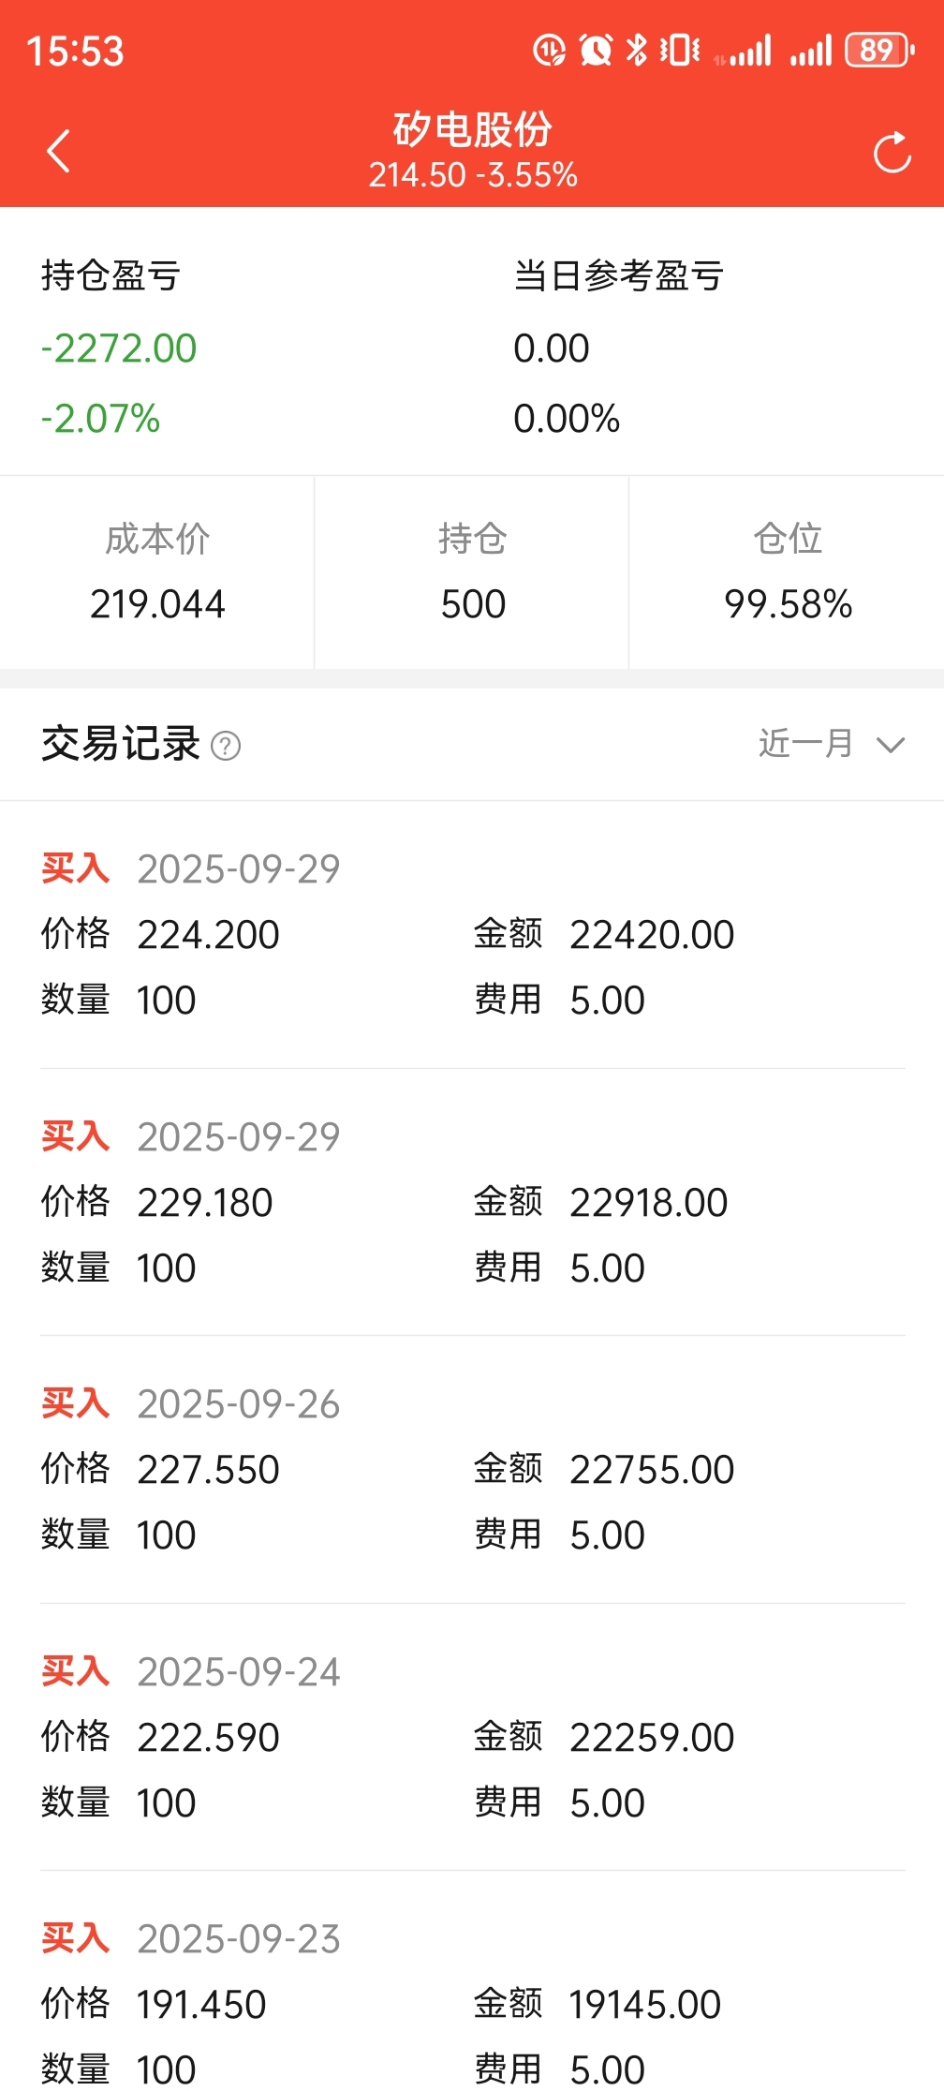Tap the Bluetooth status icon
944x2091 pixels.
coord(637,50)
